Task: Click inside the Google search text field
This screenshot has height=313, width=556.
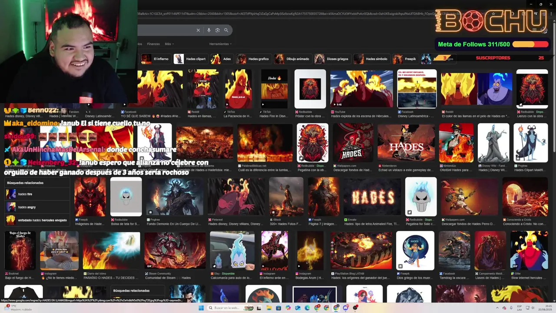Action: [x=165, y=30]
